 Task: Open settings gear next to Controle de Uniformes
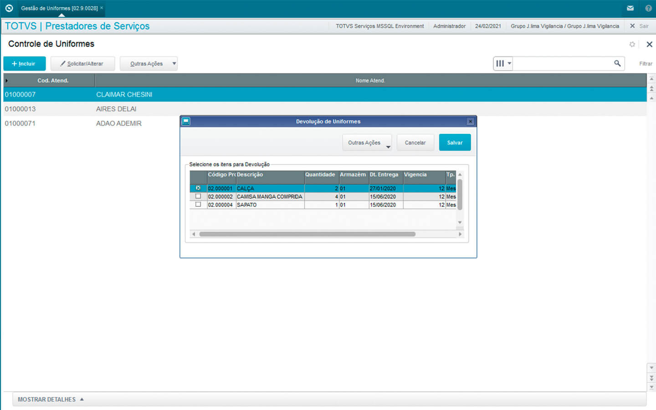tap(632, 44)
